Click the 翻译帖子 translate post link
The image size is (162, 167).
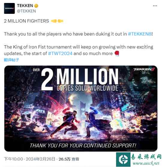pos(11,60)
